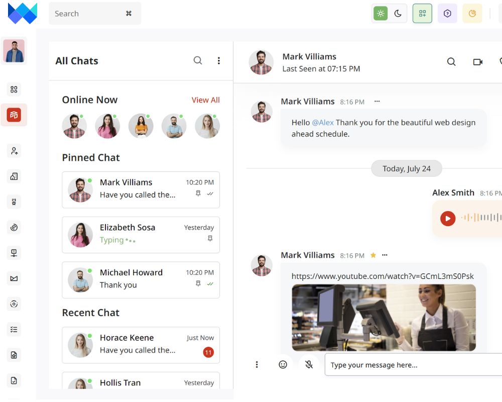Open attachment options beside the emoji button
502x402 pixels.
(x=257, y=365)
